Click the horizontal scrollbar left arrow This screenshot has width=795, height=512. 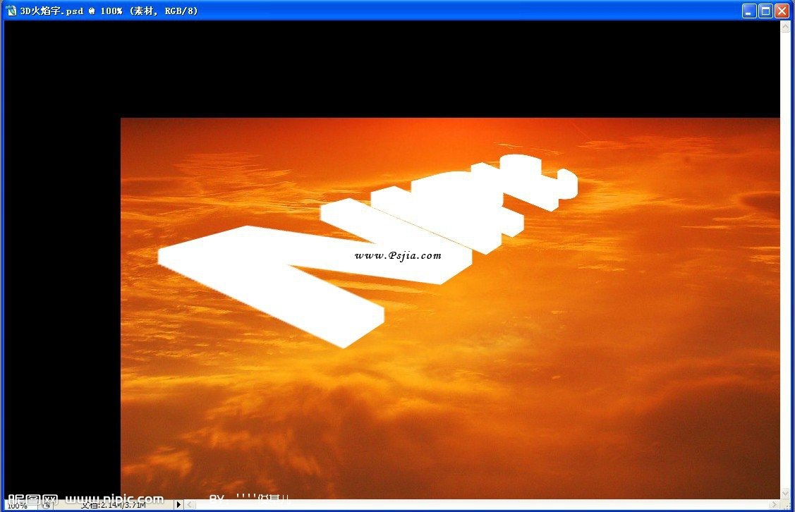[x=190, y=505]
